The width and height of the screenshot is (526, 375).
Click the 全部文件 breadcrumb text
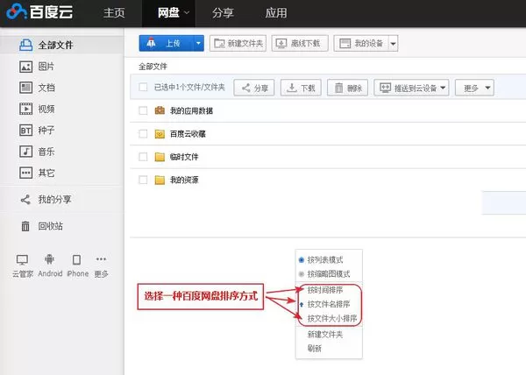tap(153, 67)
